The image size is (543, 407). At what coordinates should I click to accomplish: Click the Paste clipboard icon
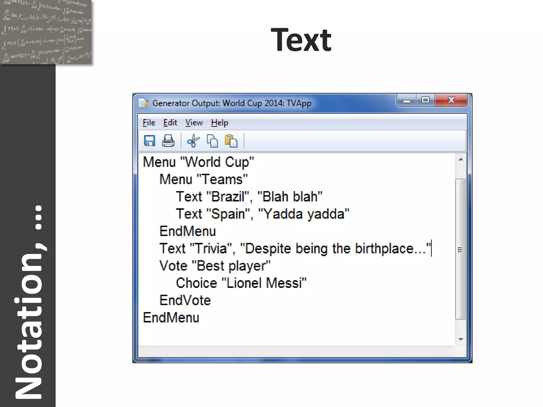click(231, 141)
